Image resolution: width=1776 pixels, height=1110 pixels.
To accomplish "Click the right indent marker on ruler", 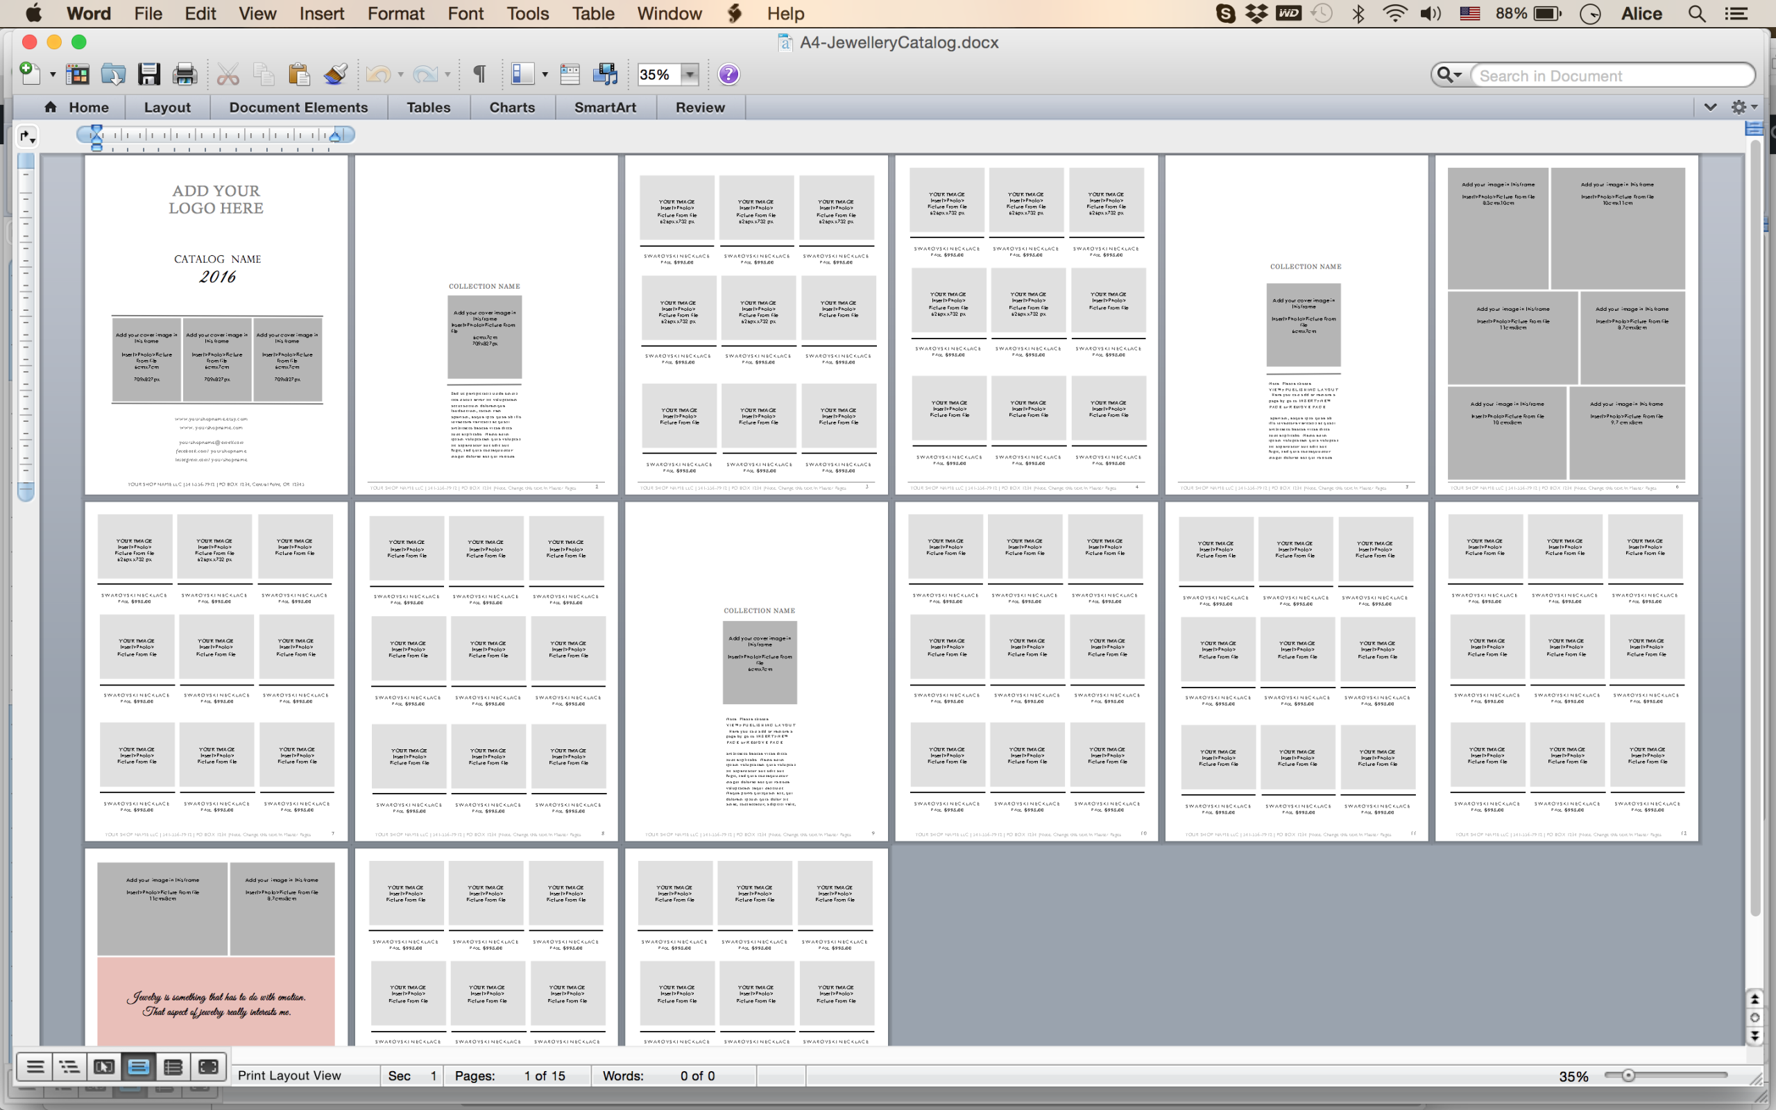I will (x=335, y=137).
